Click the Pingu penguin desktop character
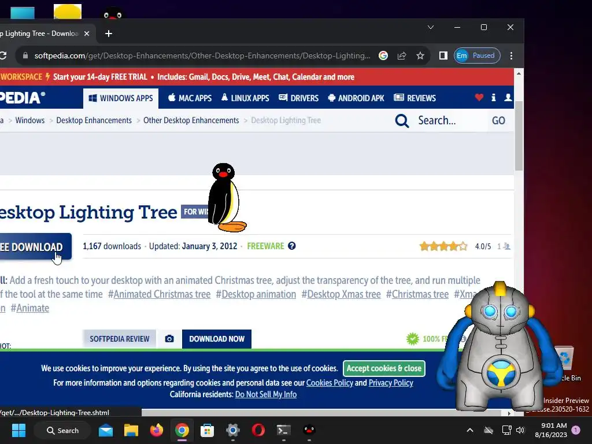592x444 pixels. [226, 198]
